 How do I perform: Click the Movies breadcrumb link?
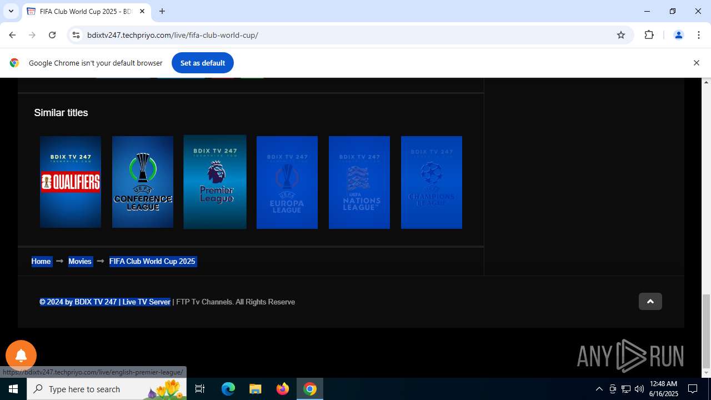click(x=80, y=261)
